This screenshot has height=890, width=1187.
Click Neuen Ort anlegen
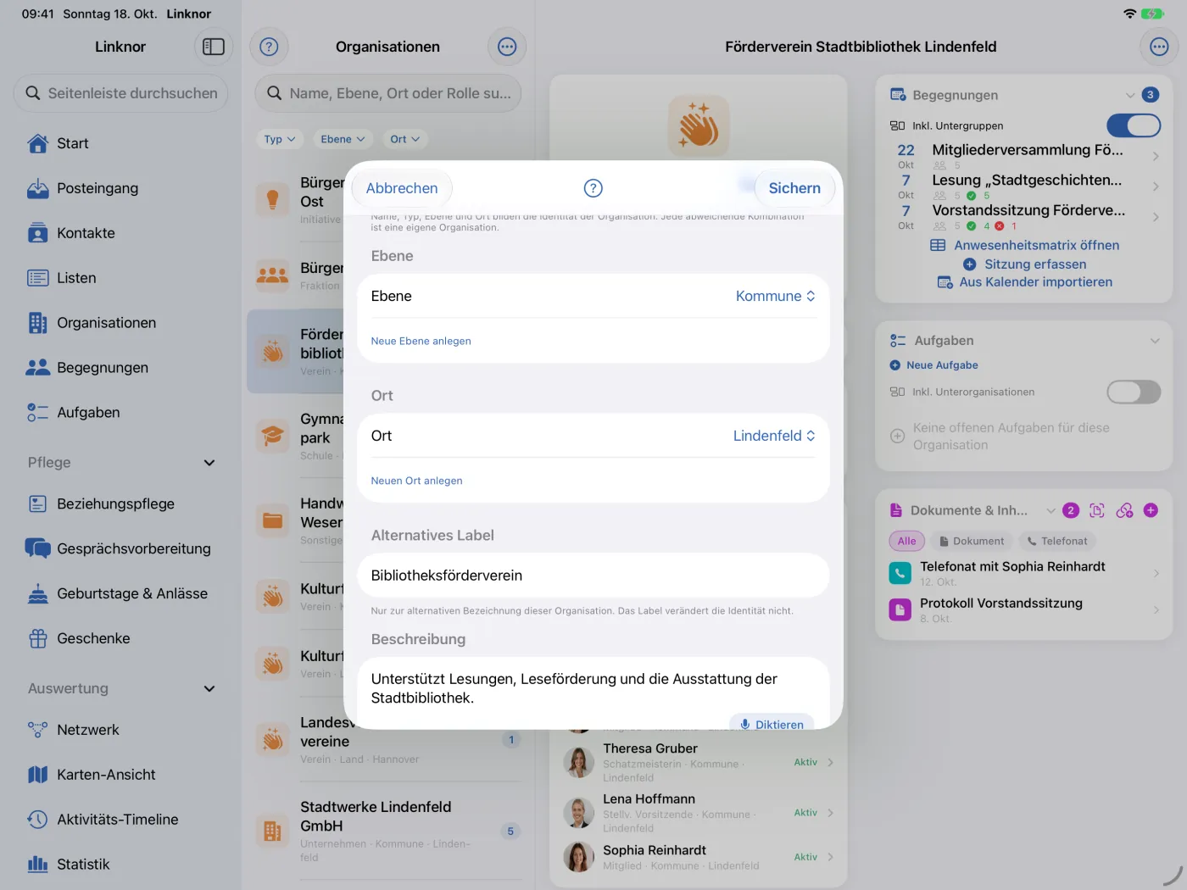[x=416, y=481]
